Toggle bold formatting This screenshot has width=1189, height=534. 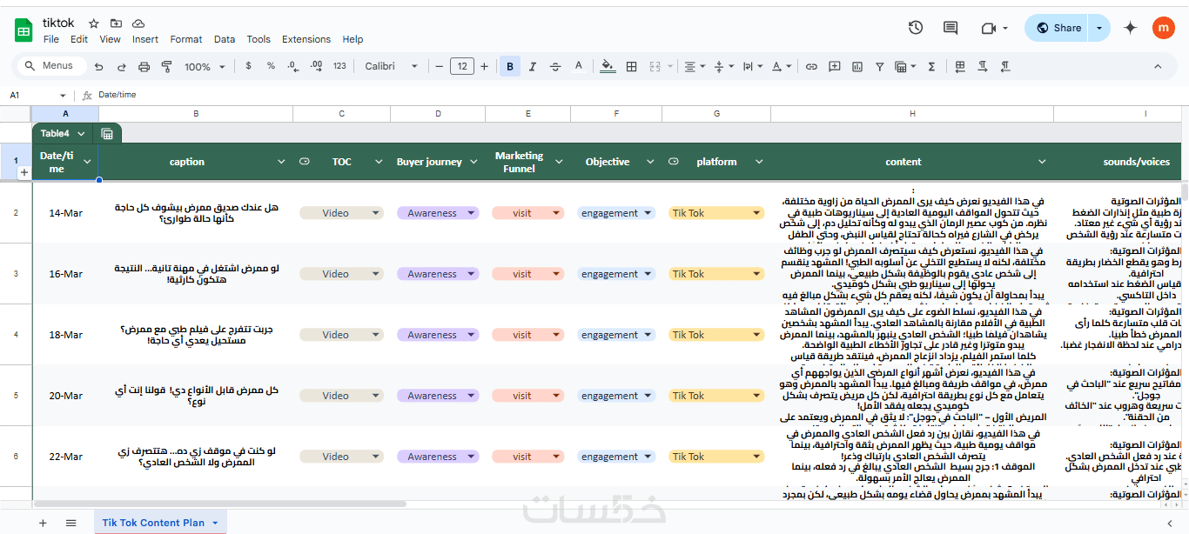click(510, 66)
